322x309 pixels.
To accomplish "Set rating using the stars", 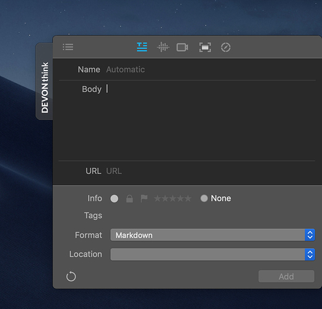I will pos(173,199).
